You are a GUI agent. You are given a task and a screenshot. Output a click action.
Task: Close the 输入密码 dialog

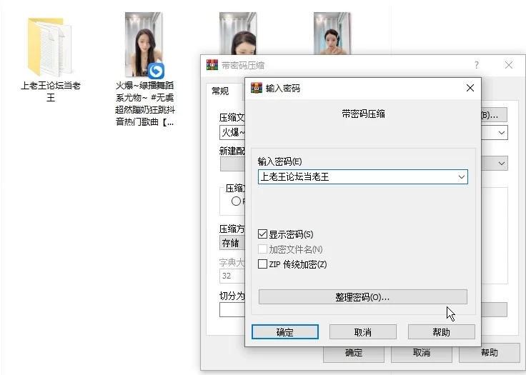470,88
